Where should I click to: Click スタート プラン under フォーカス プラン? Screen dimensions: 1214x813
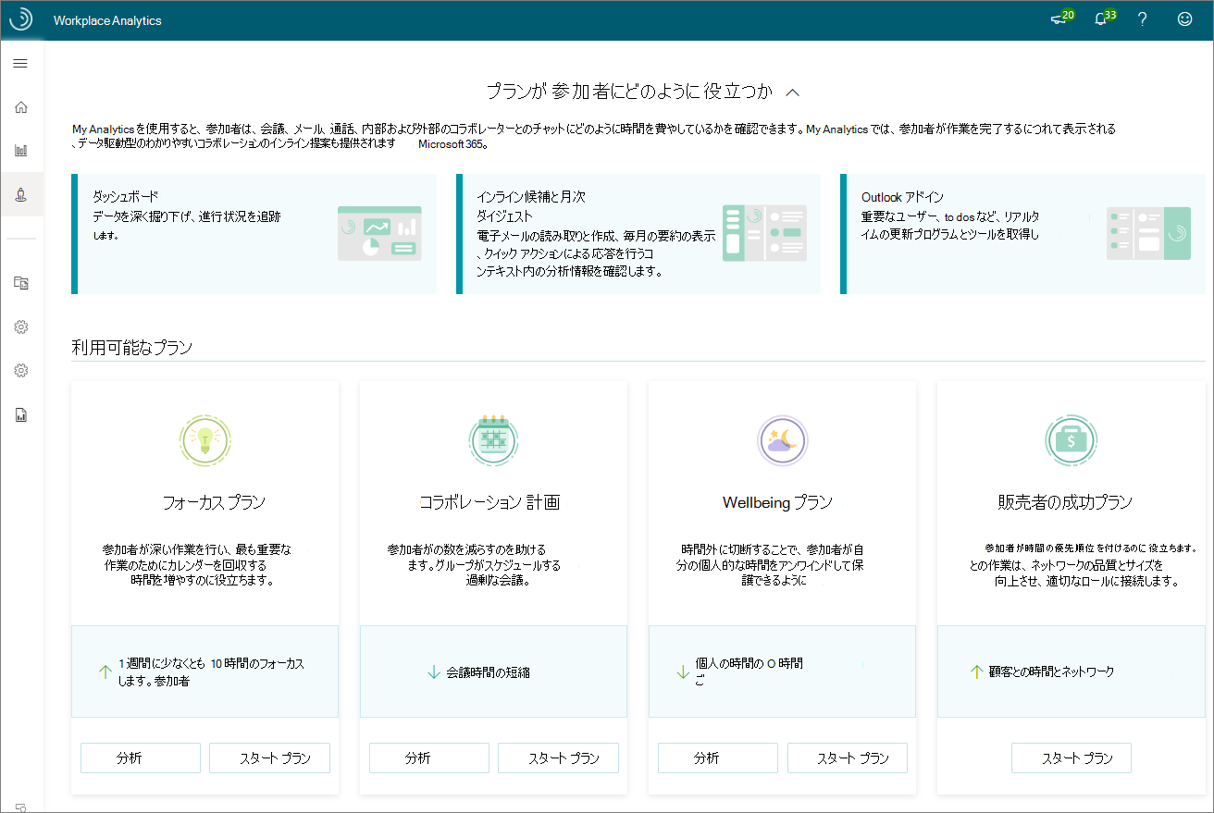click(x=269, y=758)
